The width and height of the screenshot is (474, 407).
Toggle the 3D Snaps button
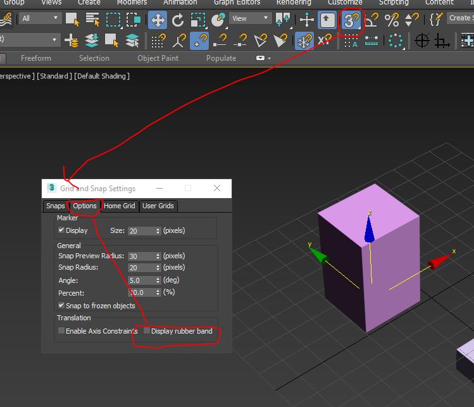[x=351, y=20]
